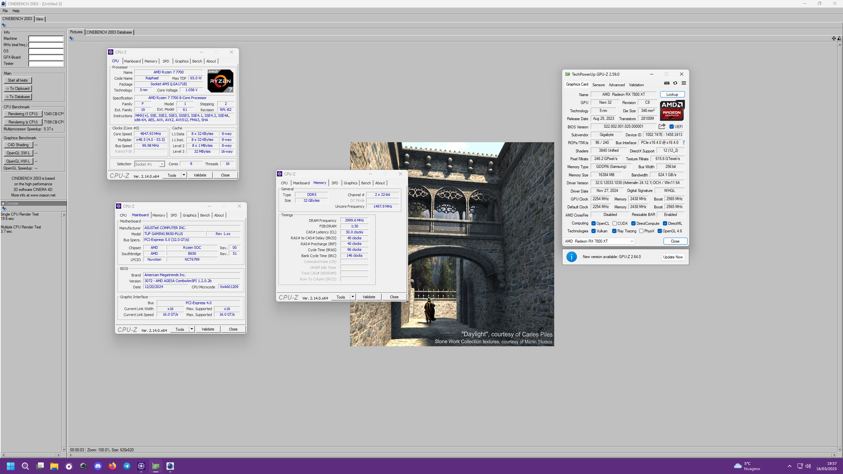Screen dimensions: 843x474
Task: Open Telegram from taskbar
Action: pos(127,466)
